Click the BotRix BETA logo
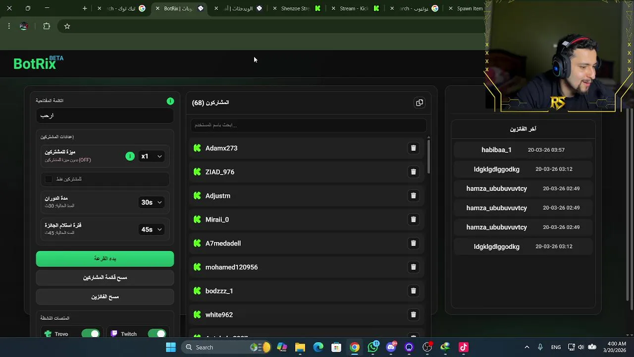This screenshot has width=634, height=357. [x=38, y=63]
